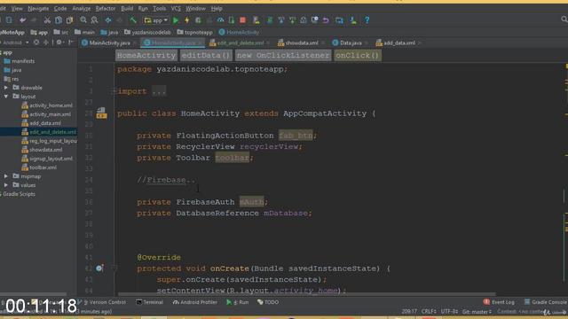Select toolbar.xml in project tree

coord(39,167)
